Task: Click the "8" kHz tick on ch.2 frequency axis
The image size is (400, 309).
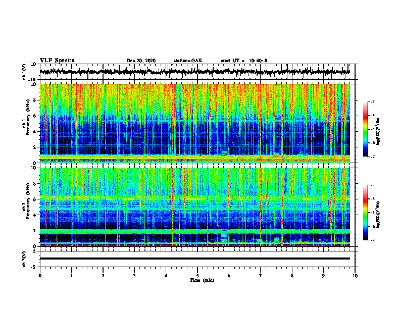Action: pyautogui.click(x=35, y=184)
